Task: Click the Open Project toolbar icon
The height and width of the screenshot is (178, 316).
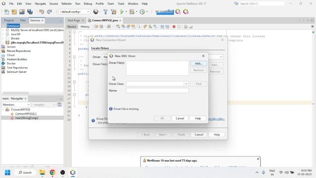Action: pos(22,12)
